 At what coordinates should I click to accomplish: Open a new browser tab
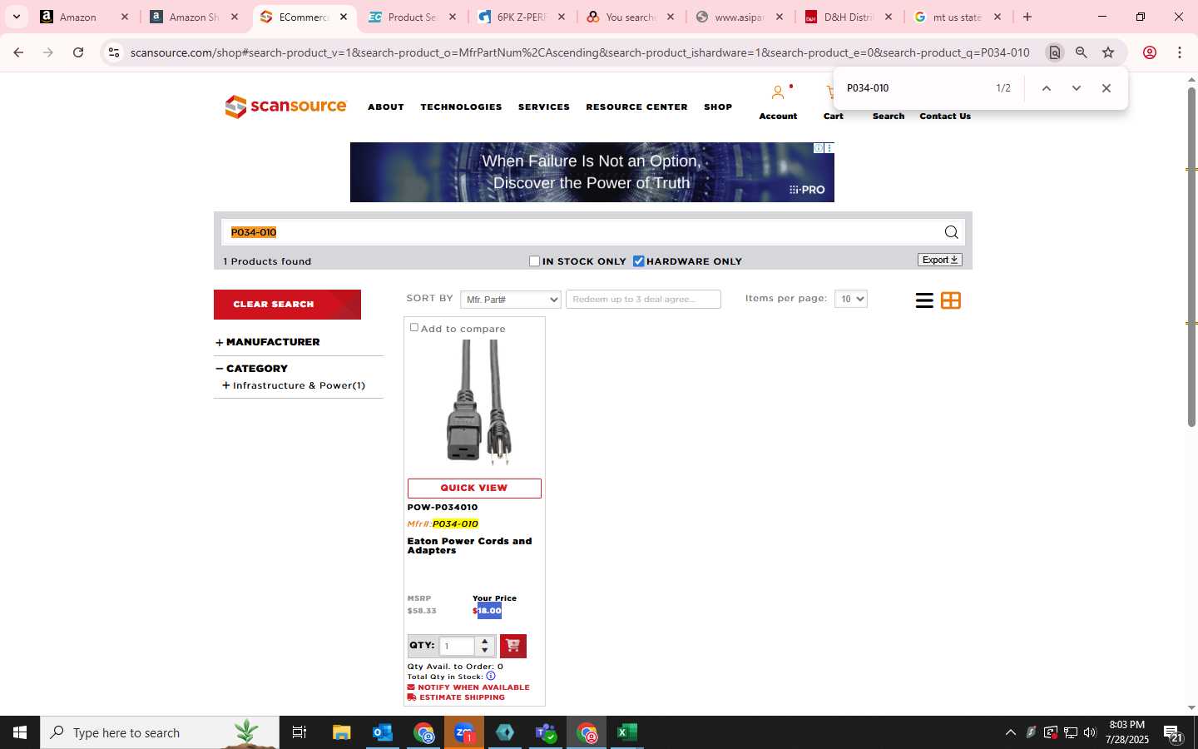click(1027, 17)
